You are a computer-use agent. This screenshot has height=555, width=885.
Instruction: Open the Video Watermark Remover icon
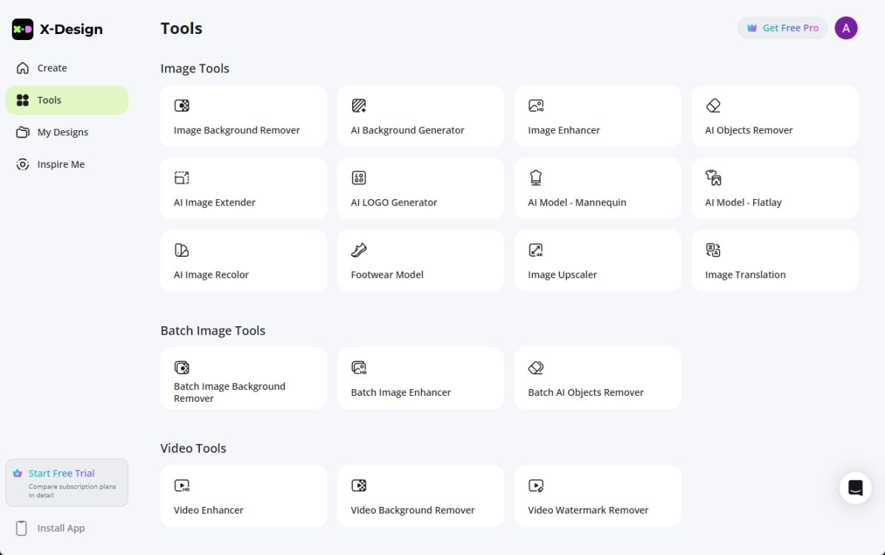pyautogui.click(x=536, y=485)
